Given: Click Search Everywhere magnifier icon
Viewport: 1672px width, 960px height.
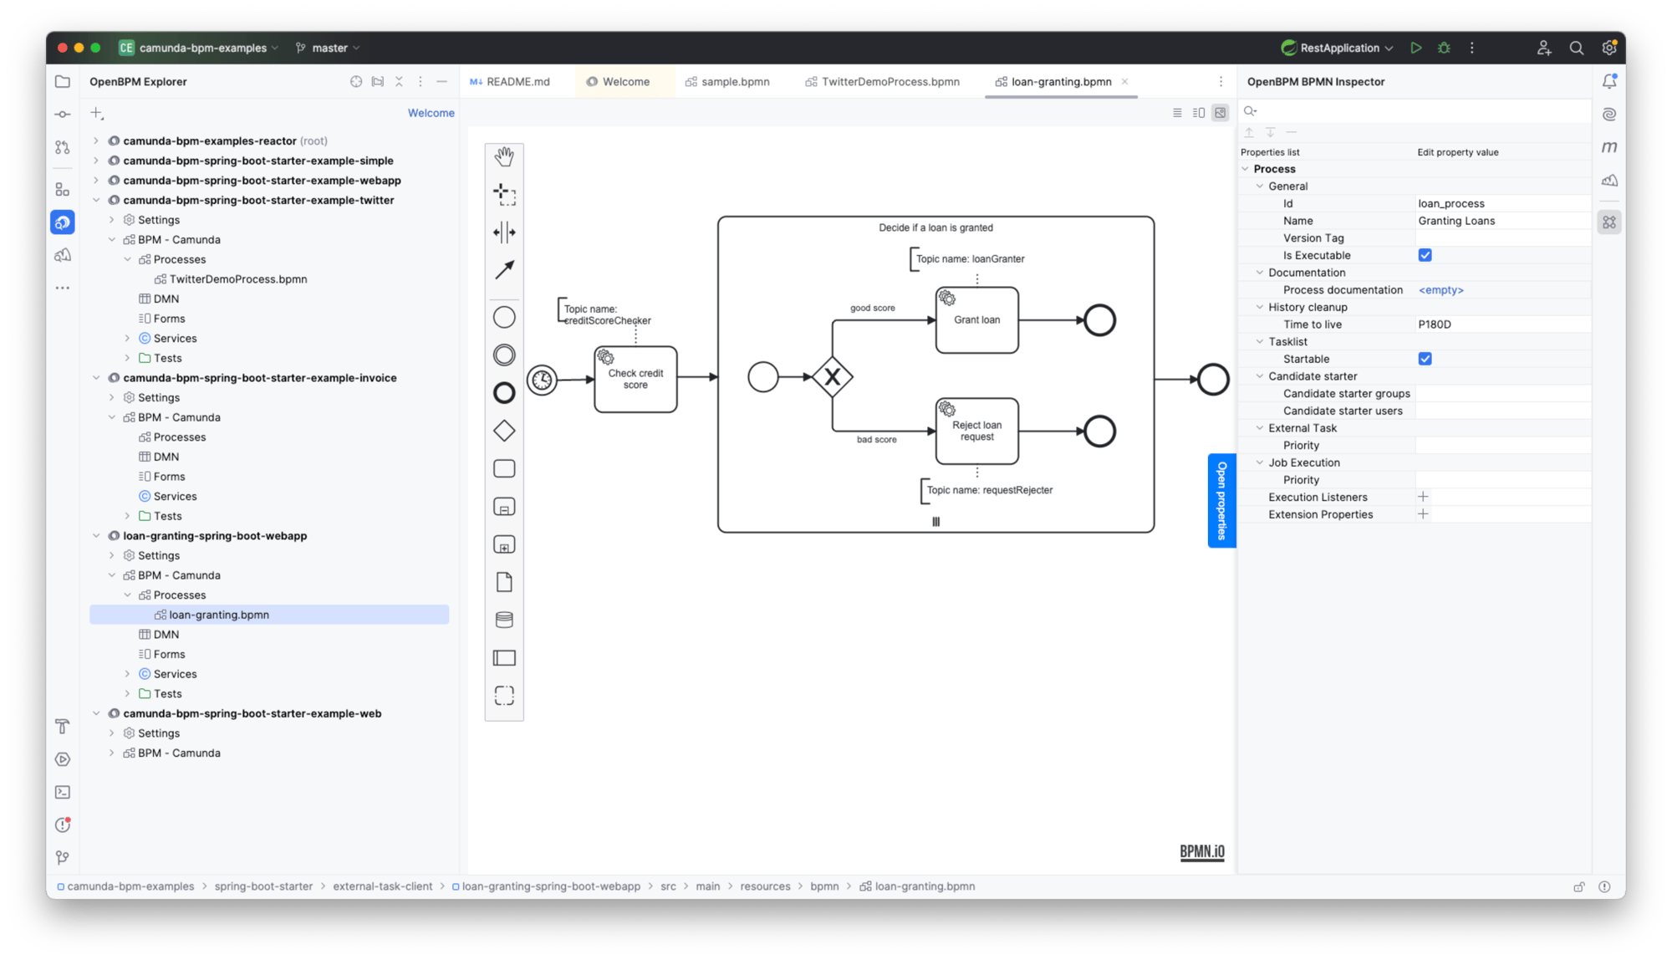Looking at the screenshot, I should [x=1577, y=48].
